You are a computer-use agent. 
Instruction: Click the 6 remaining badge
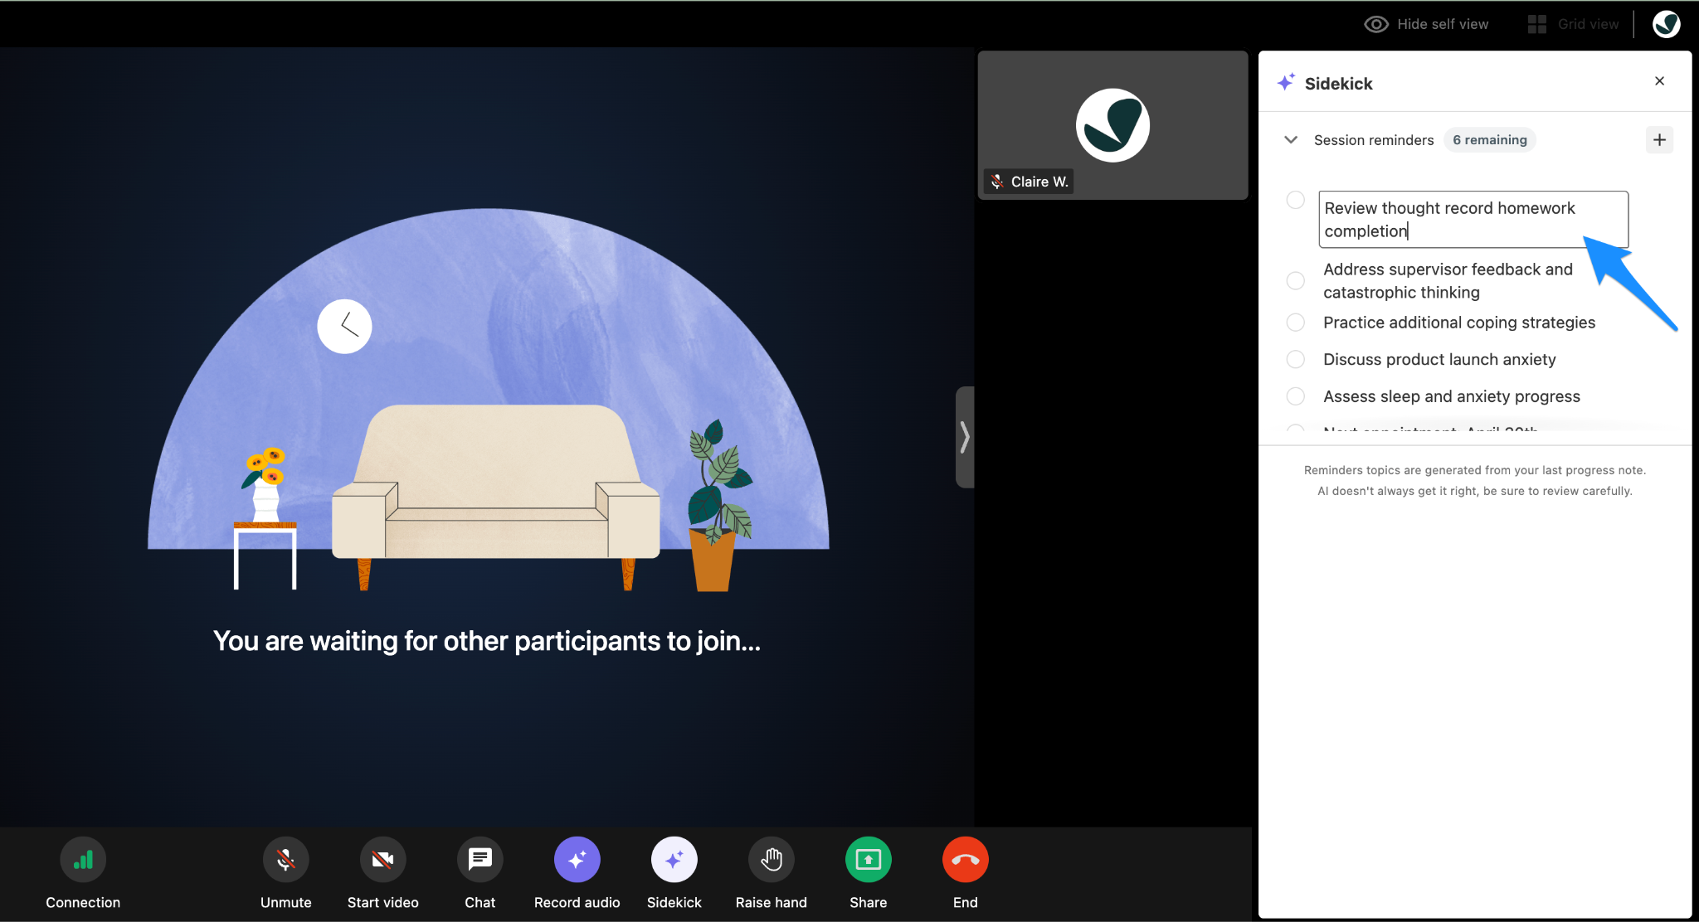[1490, 140]
